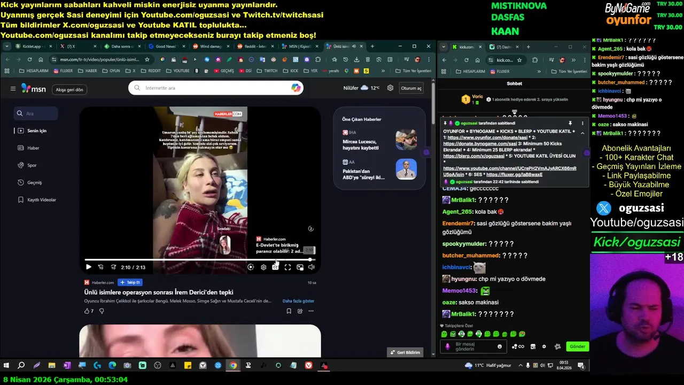Dislike the video with thumbs down

(102, 311)
